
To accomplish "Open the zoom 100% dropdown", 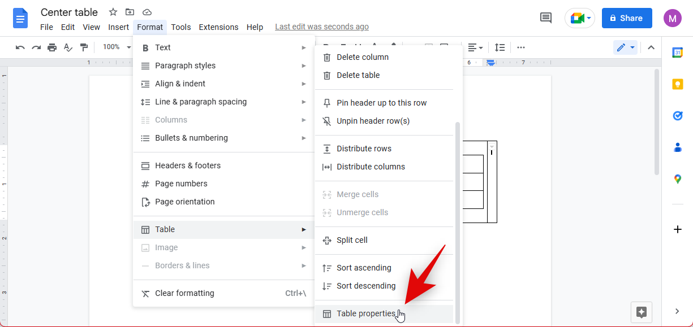I will point(117,47).
